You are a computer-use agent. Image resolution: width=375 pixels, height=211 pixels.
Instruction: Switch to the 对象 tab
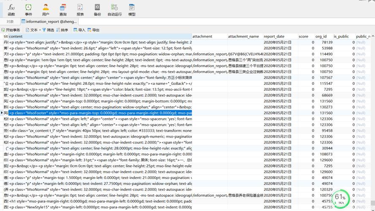tap(10, 22)
